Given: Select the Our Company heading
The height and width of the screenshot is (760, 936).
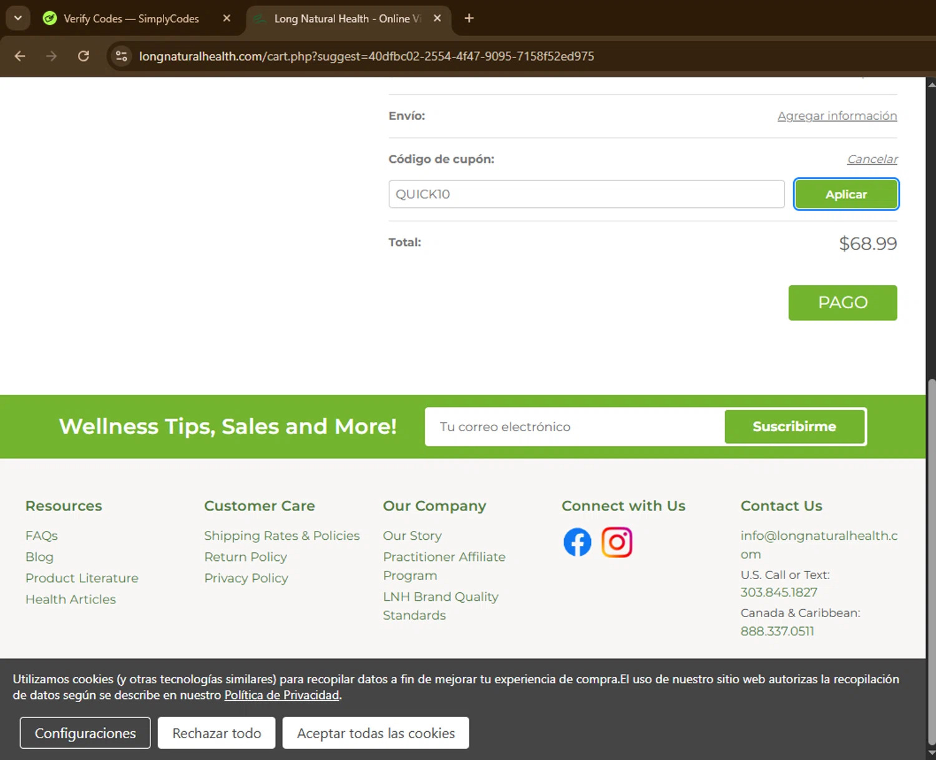Looking at the screenshot, I should (x=434, y=505).
